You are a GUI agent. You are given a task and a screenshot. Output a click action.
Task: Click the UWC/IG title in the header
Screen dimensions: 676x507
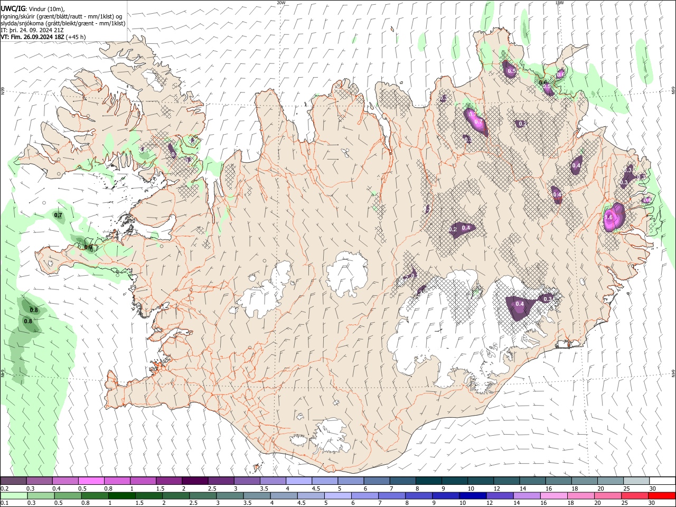tap(13, 8)
